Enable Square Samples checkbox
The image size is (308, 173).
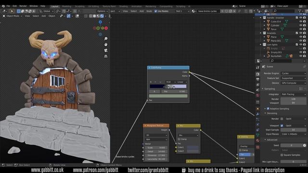tap(282, 155)
